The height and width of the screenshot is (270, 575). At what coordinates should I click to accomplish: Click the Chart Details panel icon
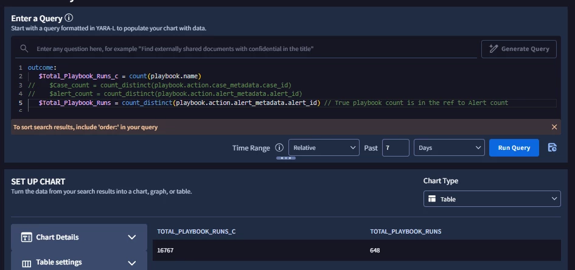pos(26,237)
